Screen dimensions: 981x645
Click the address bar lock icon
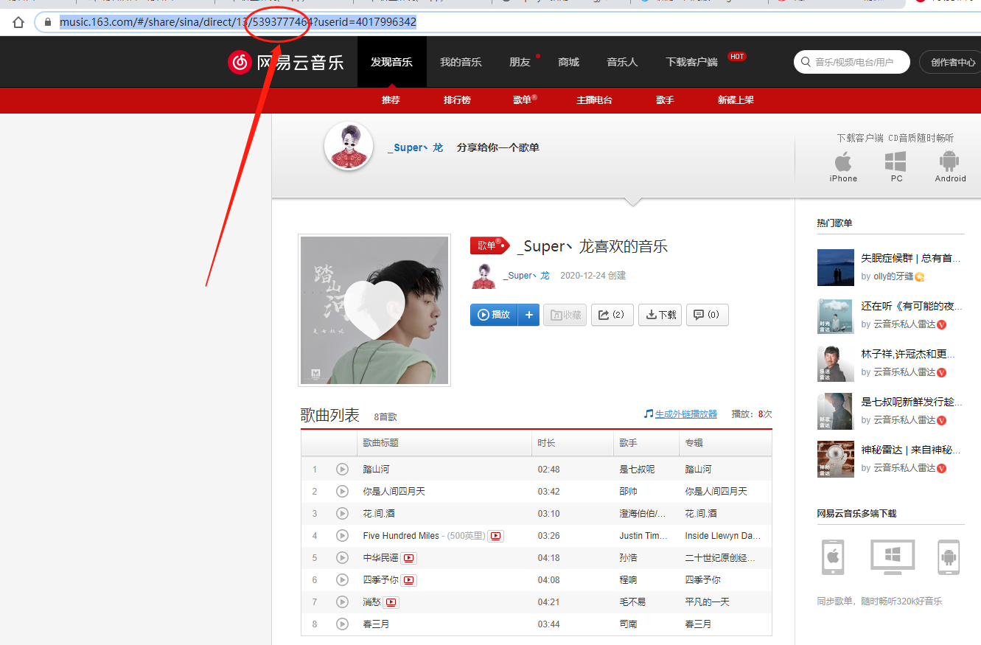[49, 22]
